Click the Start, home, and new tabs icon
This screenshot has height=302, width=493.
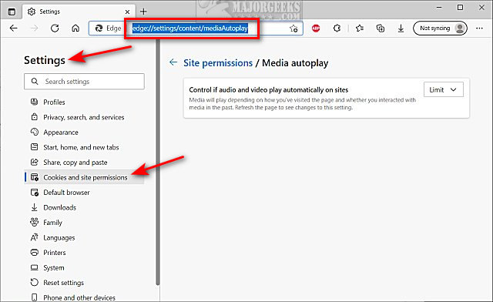(34, 147)
